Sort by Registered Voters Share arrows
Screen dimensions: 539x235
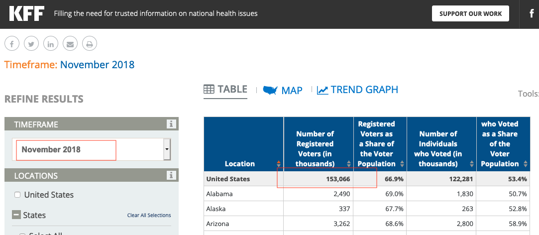click(x=402, y=164)
